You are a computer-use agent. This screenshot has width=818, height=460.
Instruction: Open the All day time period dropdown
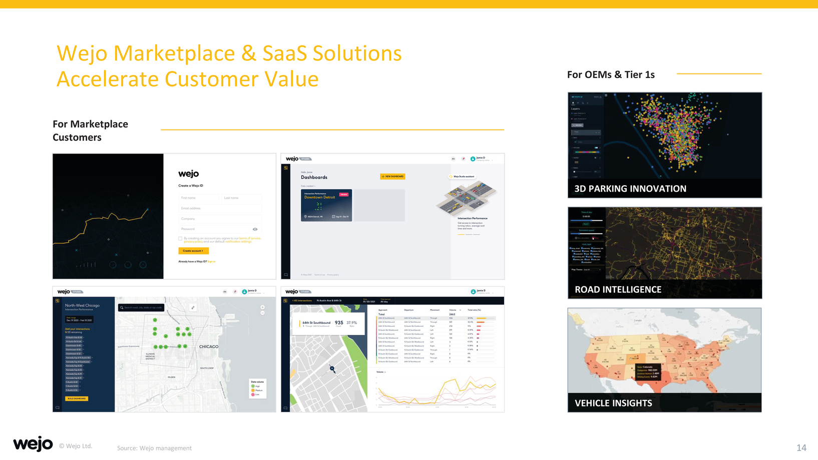(x=384, y=301)
